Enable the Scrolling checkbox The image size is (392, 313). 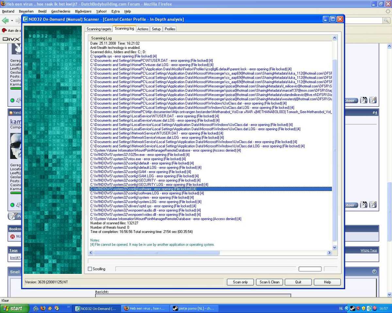(90, 269)
